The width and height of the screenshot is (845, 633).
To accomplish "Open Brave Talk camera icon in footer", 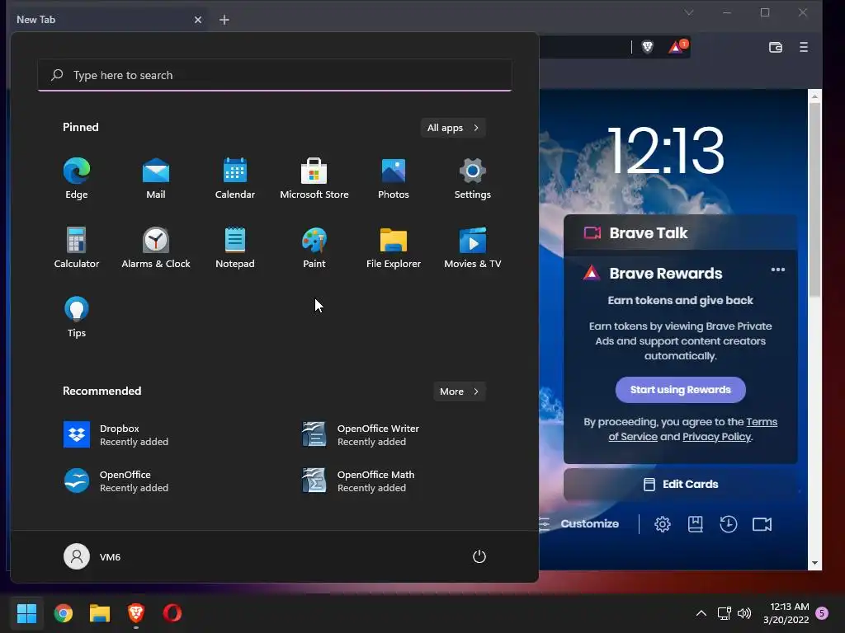I will (x=762, y=523).
